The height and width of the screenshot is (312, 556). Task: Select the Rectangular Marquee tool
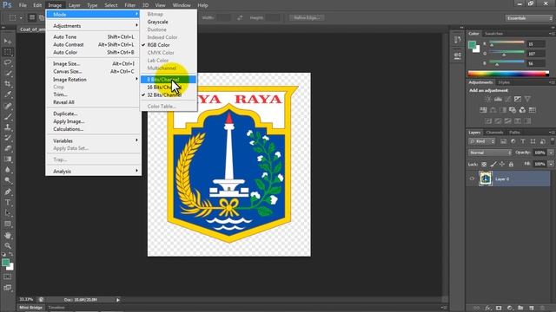point(8,52)
